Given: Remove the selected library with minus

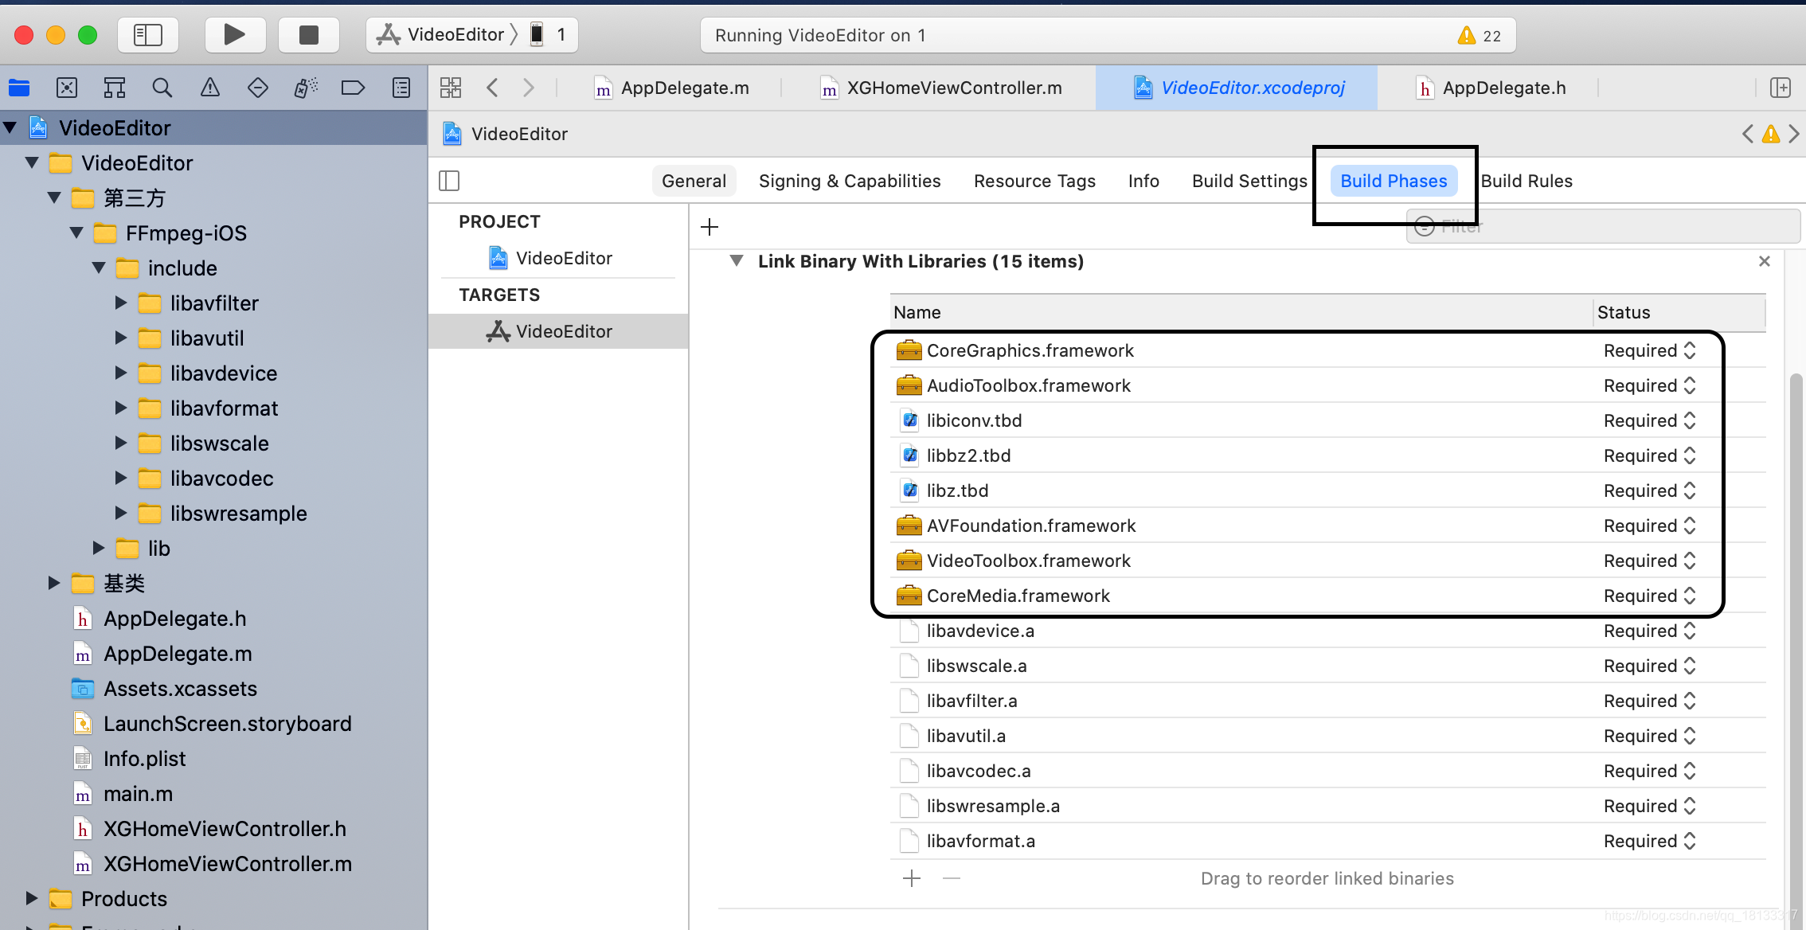Looking at the screenshot, I should (952, 878).
